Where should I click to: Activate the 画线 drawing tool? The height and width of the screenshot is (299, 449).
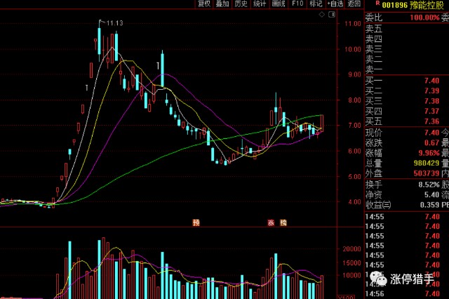point(279,4)
